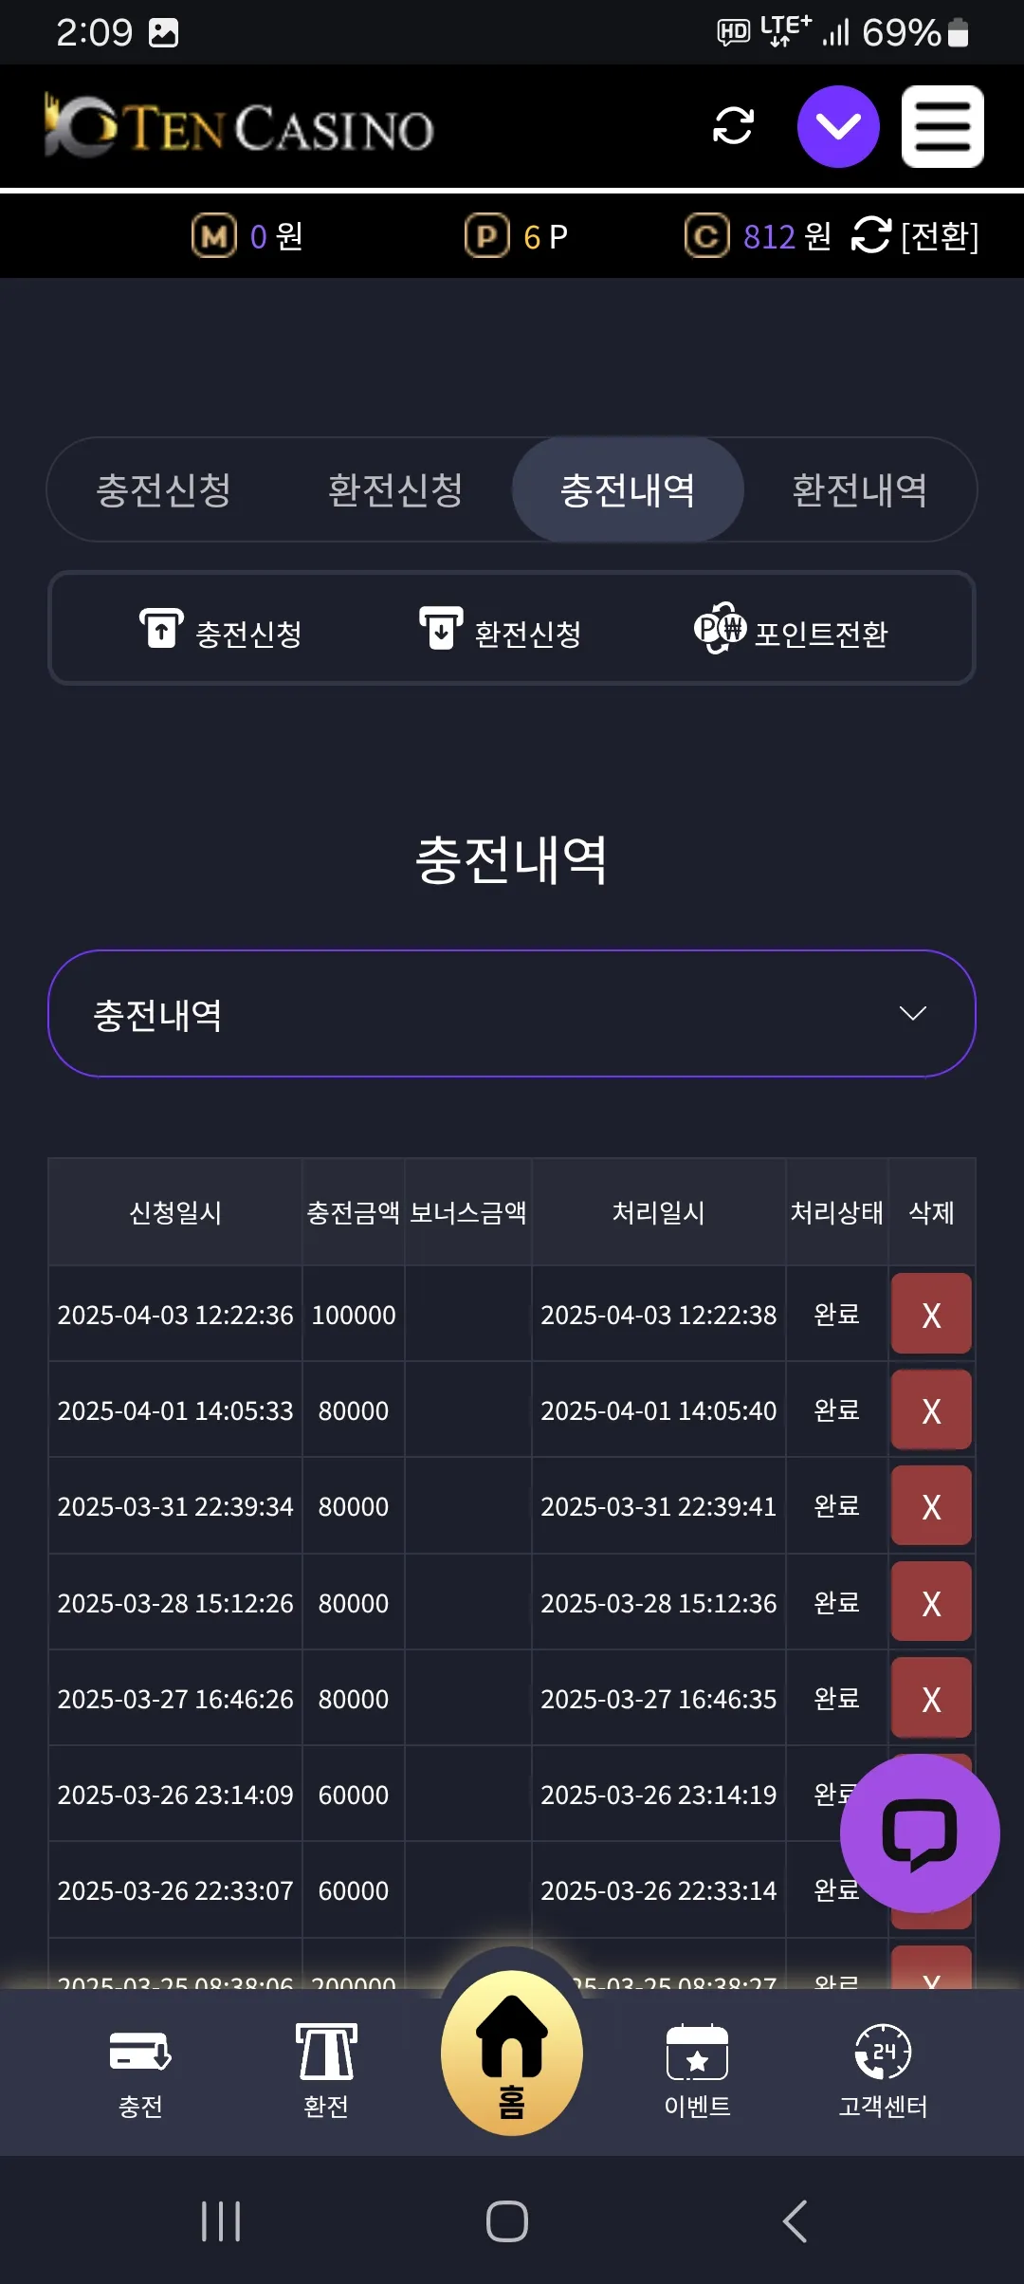Tap 환전 in bottom navigation
Image resolution: width=1024 pixels, height=2284 pixels.
coord(326,2072)
